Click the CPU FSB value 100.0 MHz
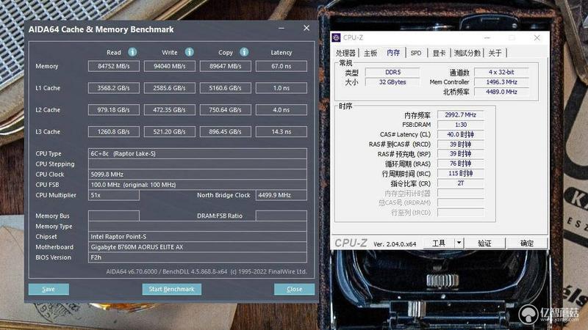The height and width of the screenshot is (330, 588). [x=198, y=185]
